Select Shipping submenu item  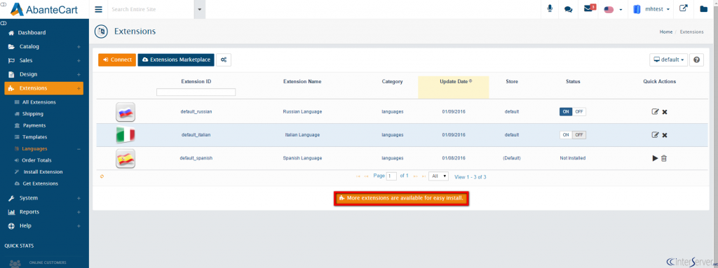click(33, 114)
